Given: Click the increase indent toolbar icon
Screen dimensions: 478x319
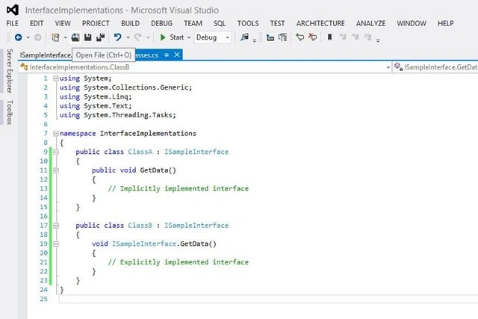Looking at the screenshot, I should click(x=283, y=37).
